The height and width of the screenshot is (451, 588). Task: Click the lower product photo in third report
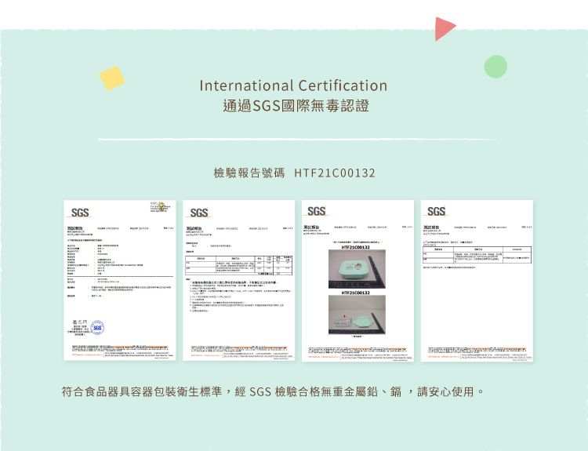click(x=357, y=315)
